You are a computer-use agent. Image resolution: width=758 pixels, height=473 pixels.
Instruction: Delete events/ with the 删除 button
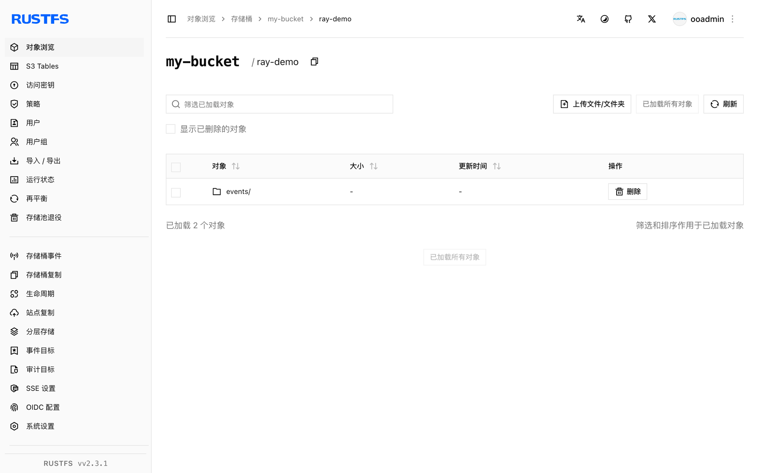click(628, 191)
